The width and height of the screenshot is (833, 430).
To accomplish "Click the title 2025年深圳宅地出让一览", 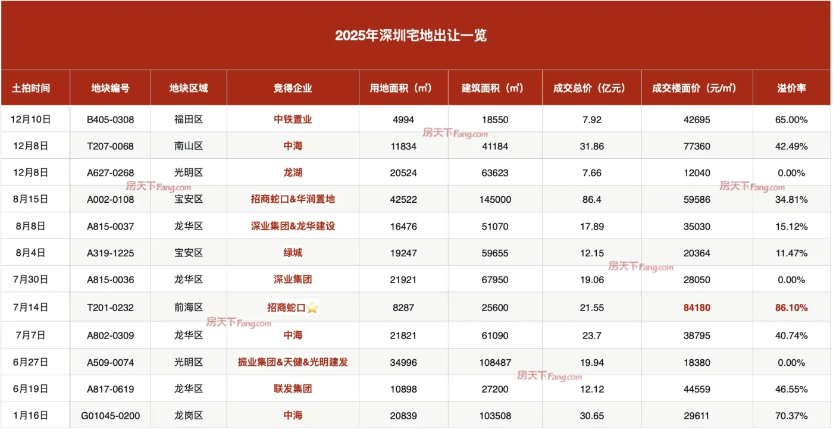I will tap(411, 36).
